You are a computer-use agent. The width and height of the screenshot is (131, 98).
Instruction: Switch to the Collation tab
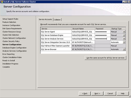[57, 20]
